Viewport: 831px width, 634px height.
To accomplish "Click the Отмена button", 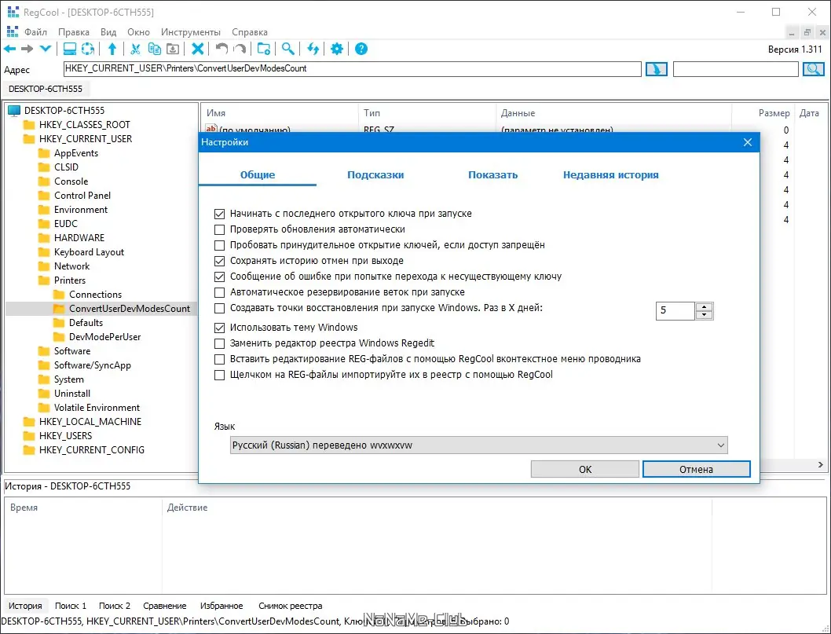I will (x=697, y=469).
